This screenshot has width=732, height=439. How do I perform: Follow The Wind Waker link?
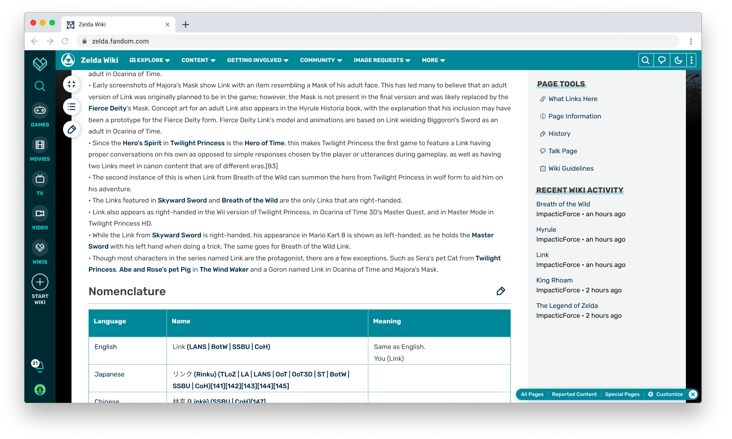tap(224, 269)
